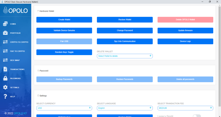Image resolution: width=221 pixels, height=117 pixels.
Task: Open Password section via padlock icon
Action: (5, 78)
